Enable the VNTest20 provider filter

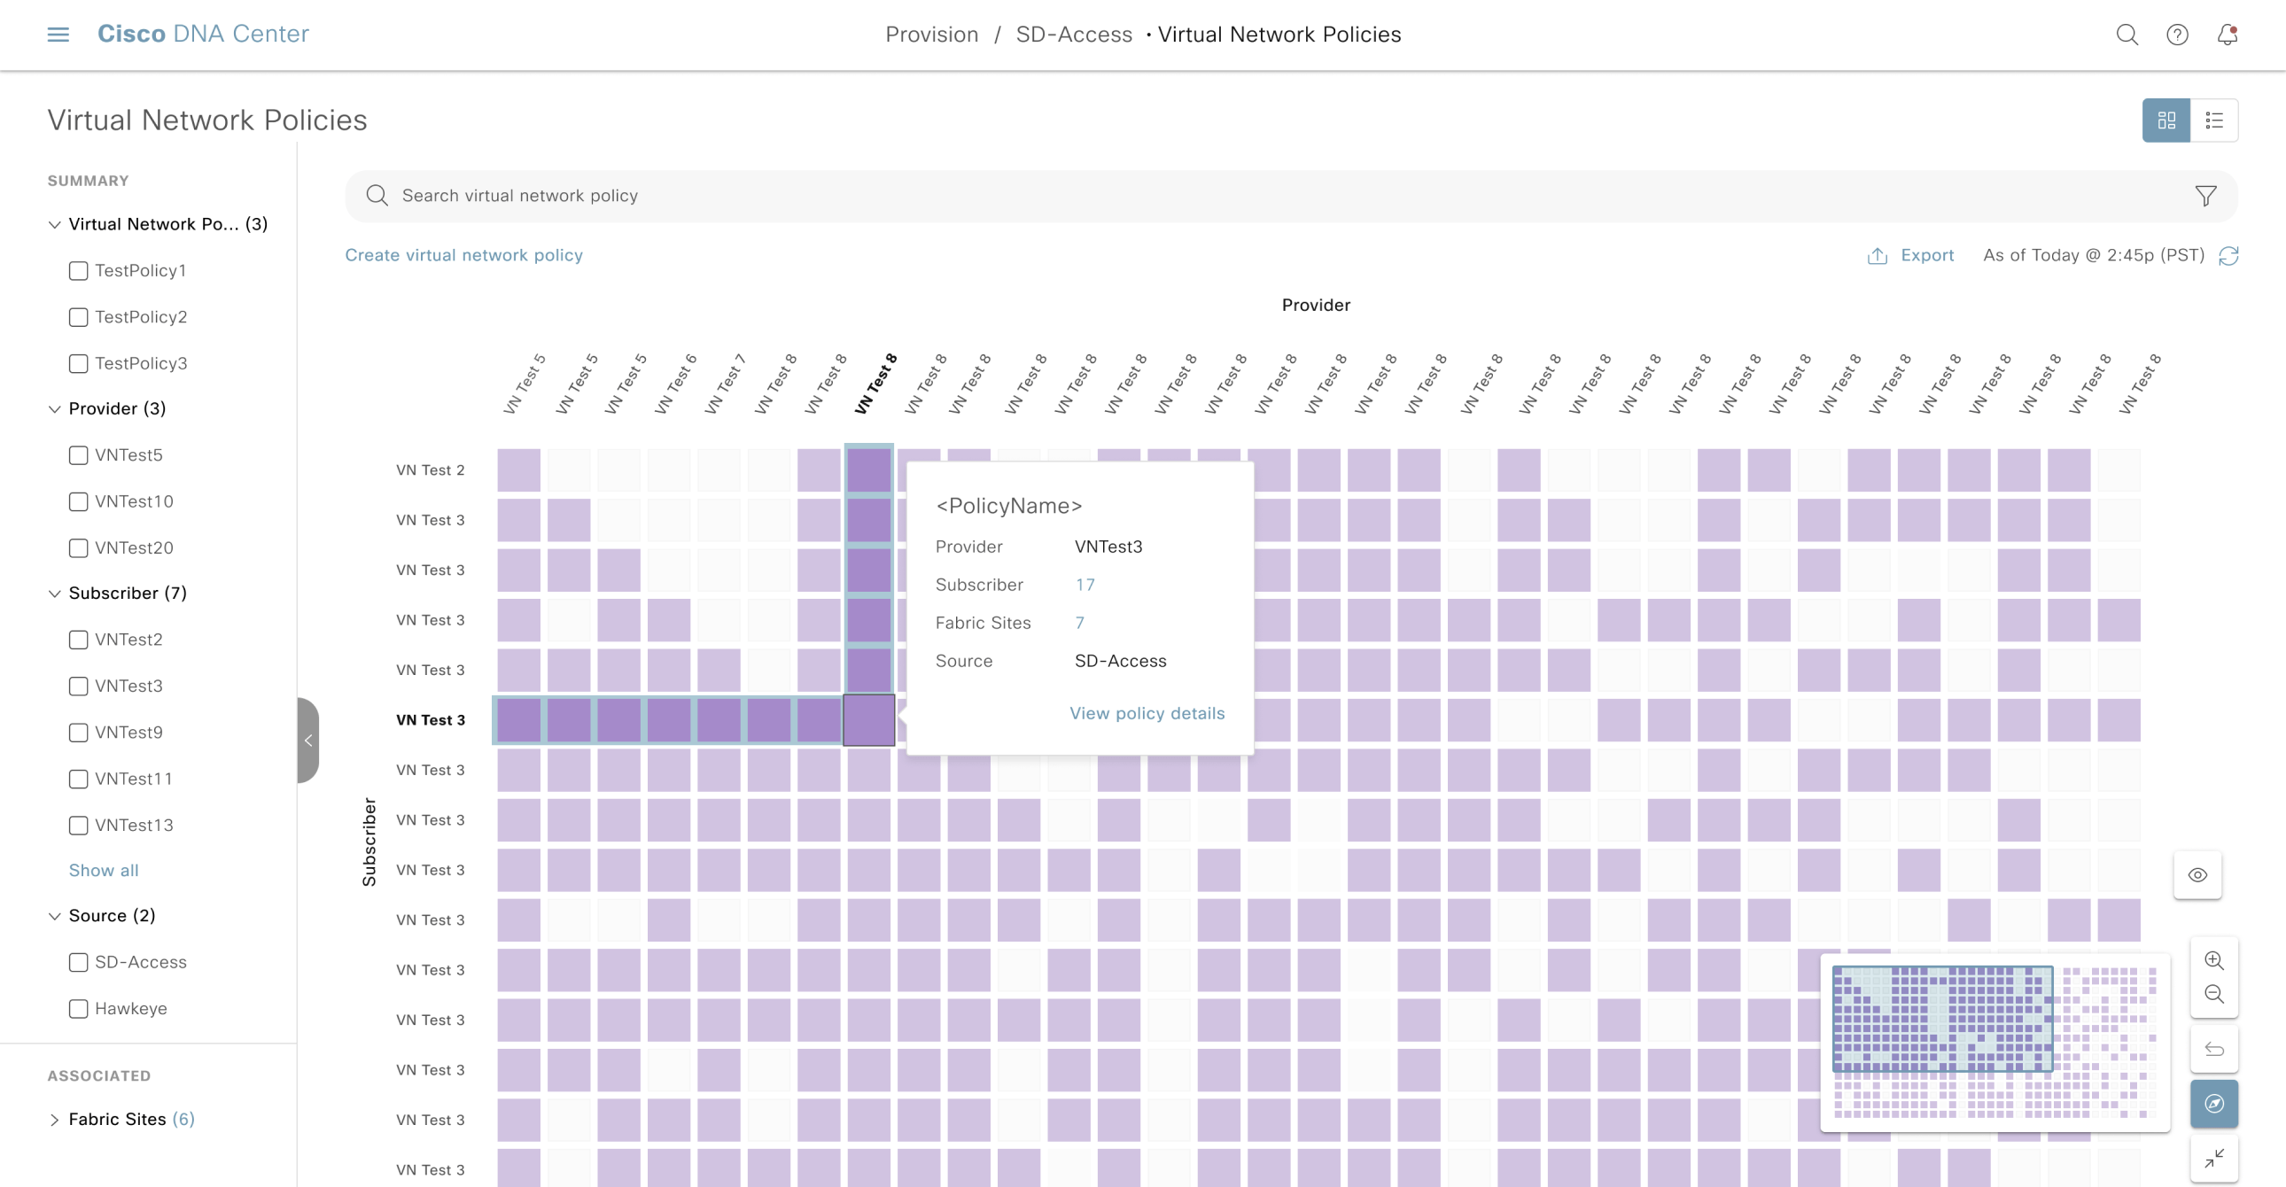(x=78, y=547)
